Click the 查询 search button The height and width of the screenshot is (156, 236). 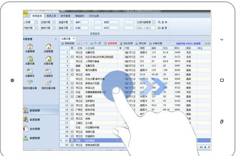pyautogui.click(x=162, y=22)
